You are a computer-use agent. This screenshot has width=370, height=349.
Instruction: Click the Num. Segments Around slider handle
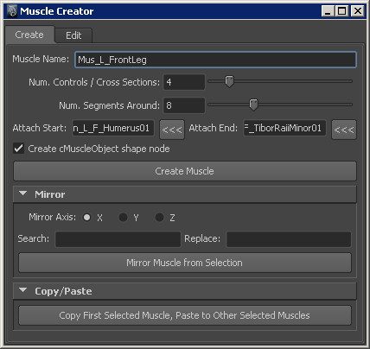pyautogui.click(x=253, y=105)
